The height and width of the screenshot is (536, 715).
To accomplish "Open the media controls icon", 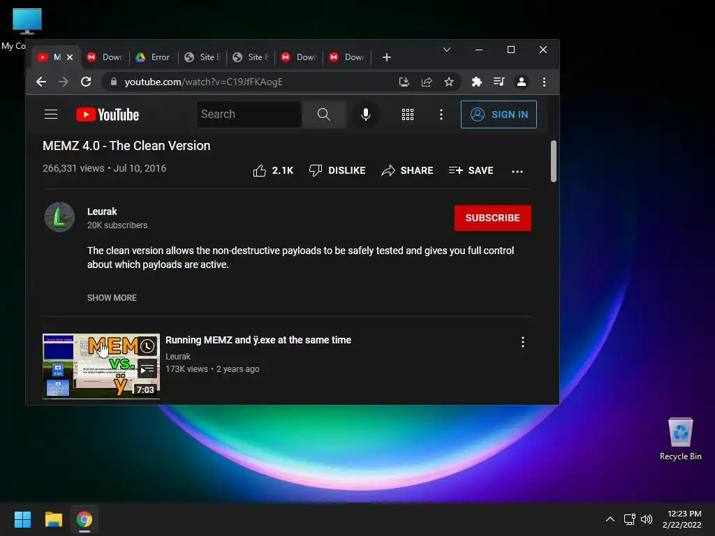I will (499, 82).
